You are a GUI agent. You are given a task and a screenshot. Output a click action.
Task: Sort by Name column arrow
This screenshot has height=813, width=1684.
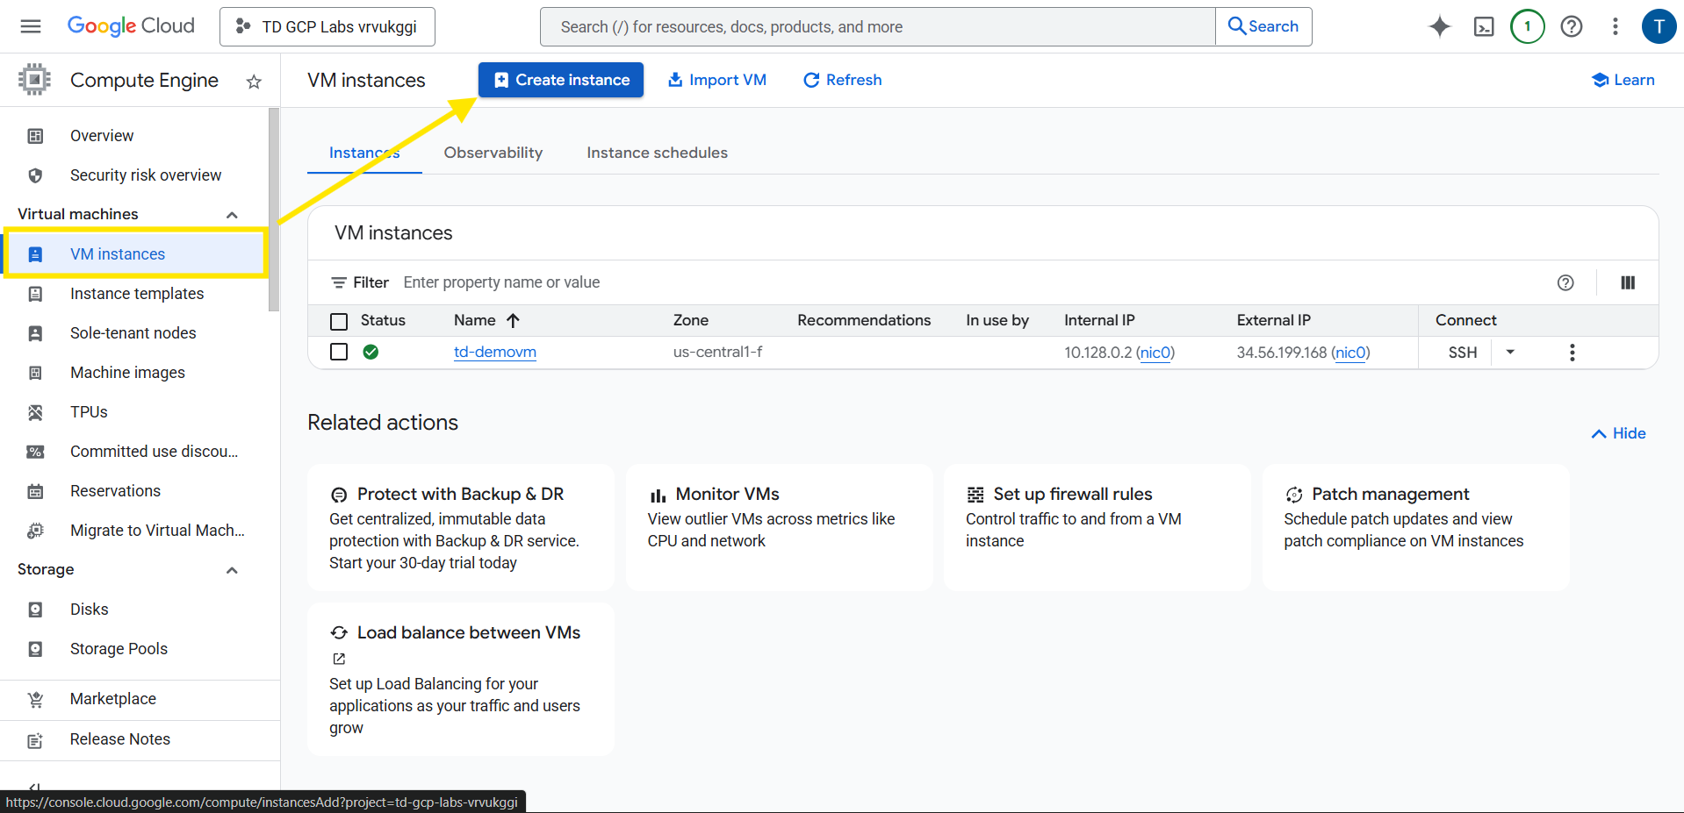coord(514,321)
